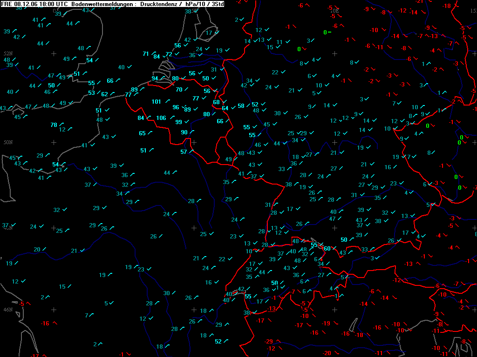477x357 pixels.
Task: Pick the station value 65
Action: pos(142,133)
